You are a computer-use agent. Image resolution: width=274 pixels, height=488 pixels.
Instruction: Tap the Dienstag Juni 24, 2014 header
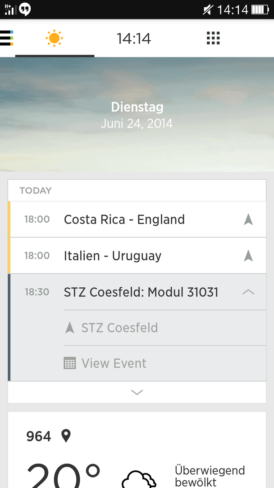coord(137,115)
